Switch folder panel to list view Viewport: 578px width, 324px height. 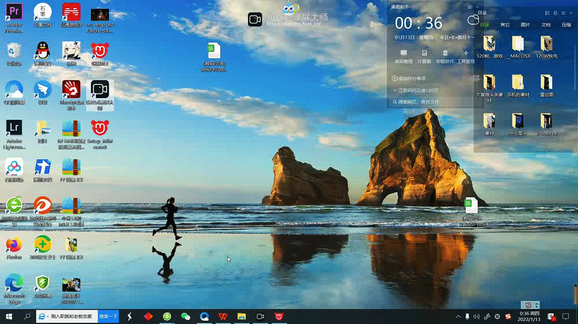(547, 13)
